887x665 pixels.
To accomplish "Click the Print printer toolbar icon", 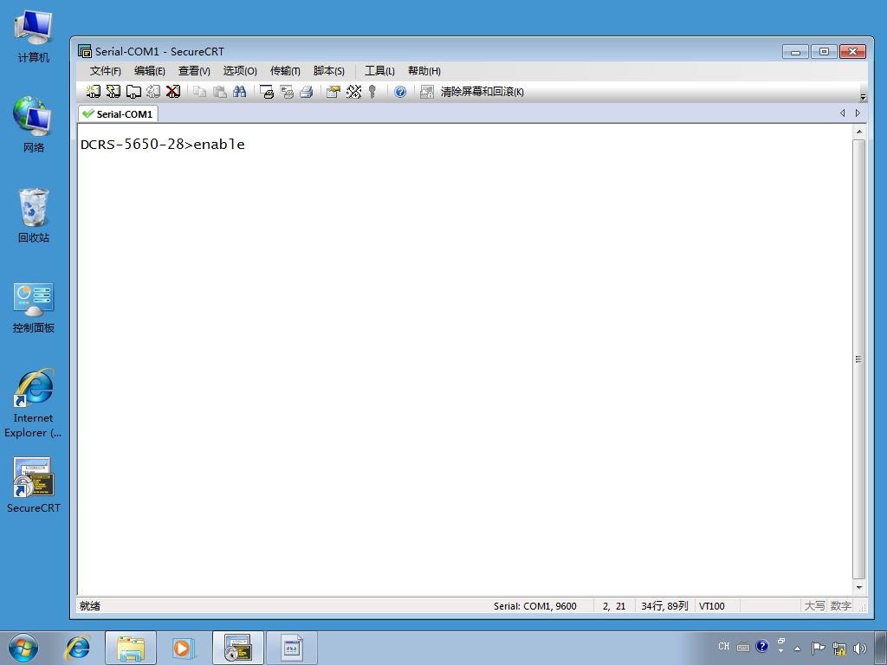I will [x=307, y=92].
